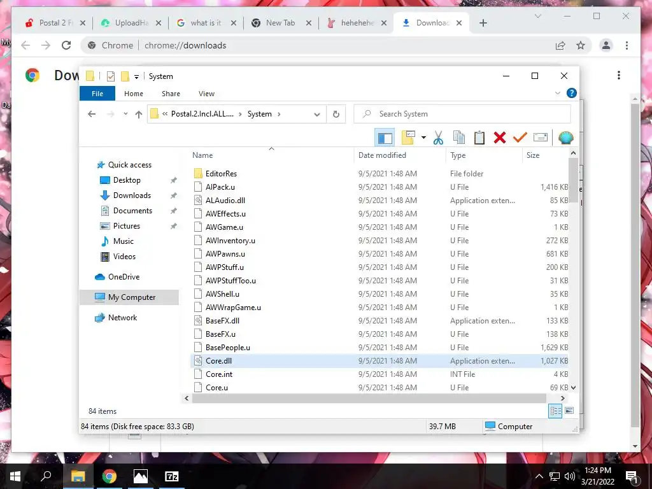Open the Share ribbon tab
Image resolution: width=652 pixels, height=489 pixels.
(171, 94)
